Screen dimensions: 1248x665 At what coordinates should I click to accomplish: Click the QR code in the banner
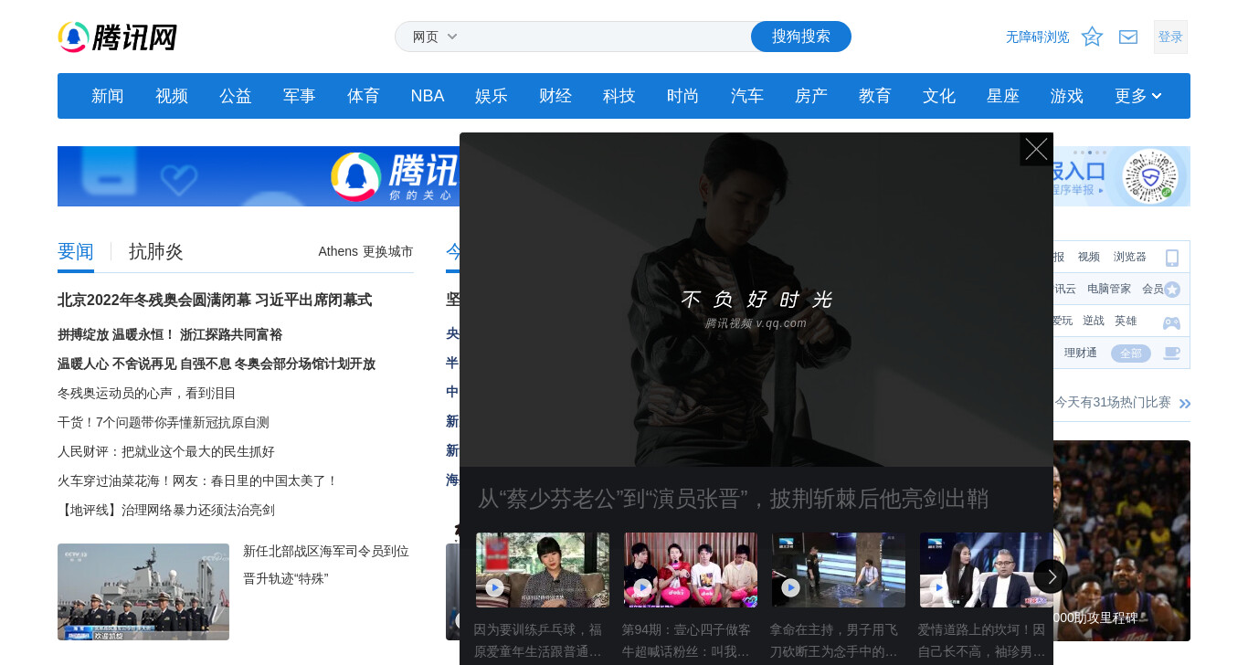click(x=1150, y=176)
